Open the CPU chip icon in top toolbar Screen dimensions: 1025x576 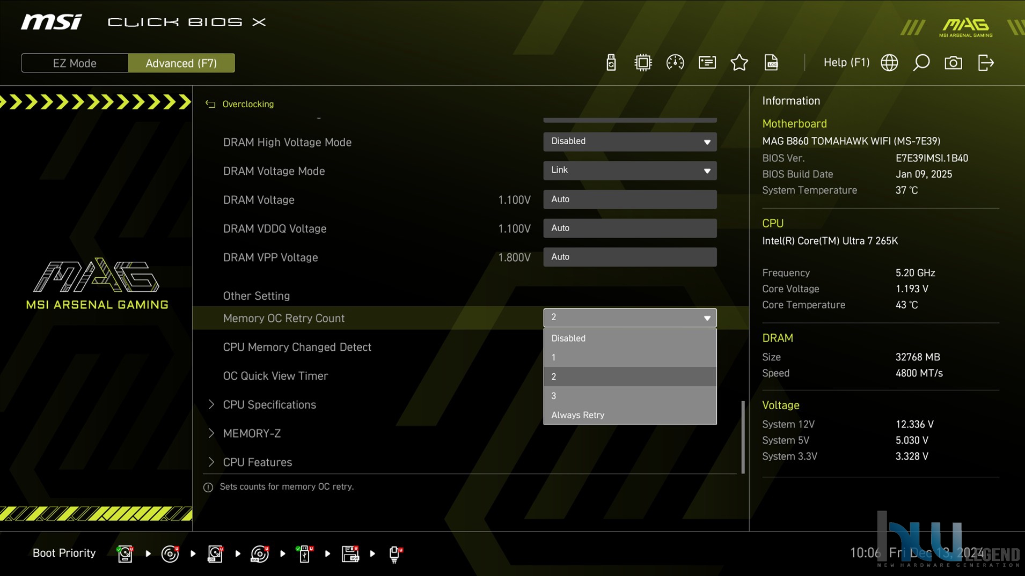[x=642, y=63]
